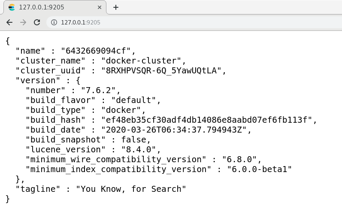
Task: Open a new tab with the plus button
Action: [116, 7]
